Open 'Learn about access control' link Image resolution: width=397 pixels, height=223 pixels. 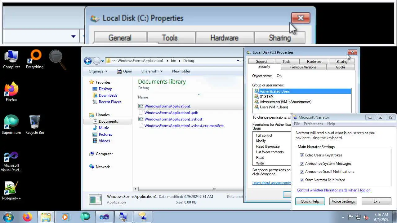point(272,183)
